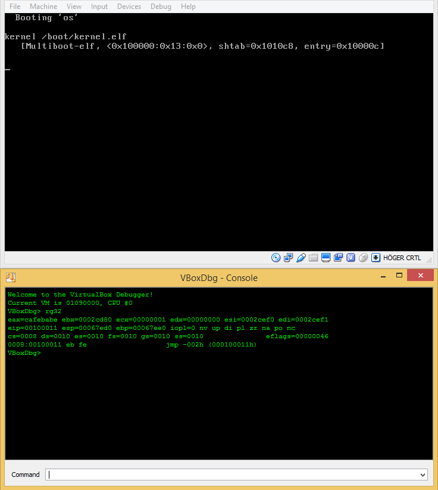Click the 'eip=00100011' register value
This screenshot has width=438, height=490.
(33, 328)
